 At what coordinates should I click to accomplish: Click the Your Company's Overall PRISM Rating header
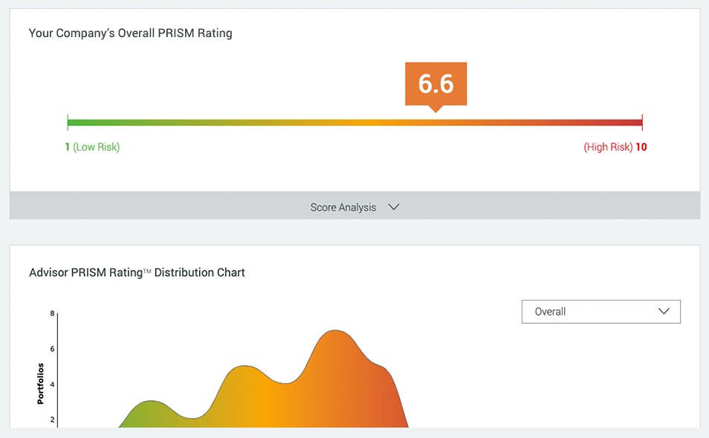coord(130,33)
